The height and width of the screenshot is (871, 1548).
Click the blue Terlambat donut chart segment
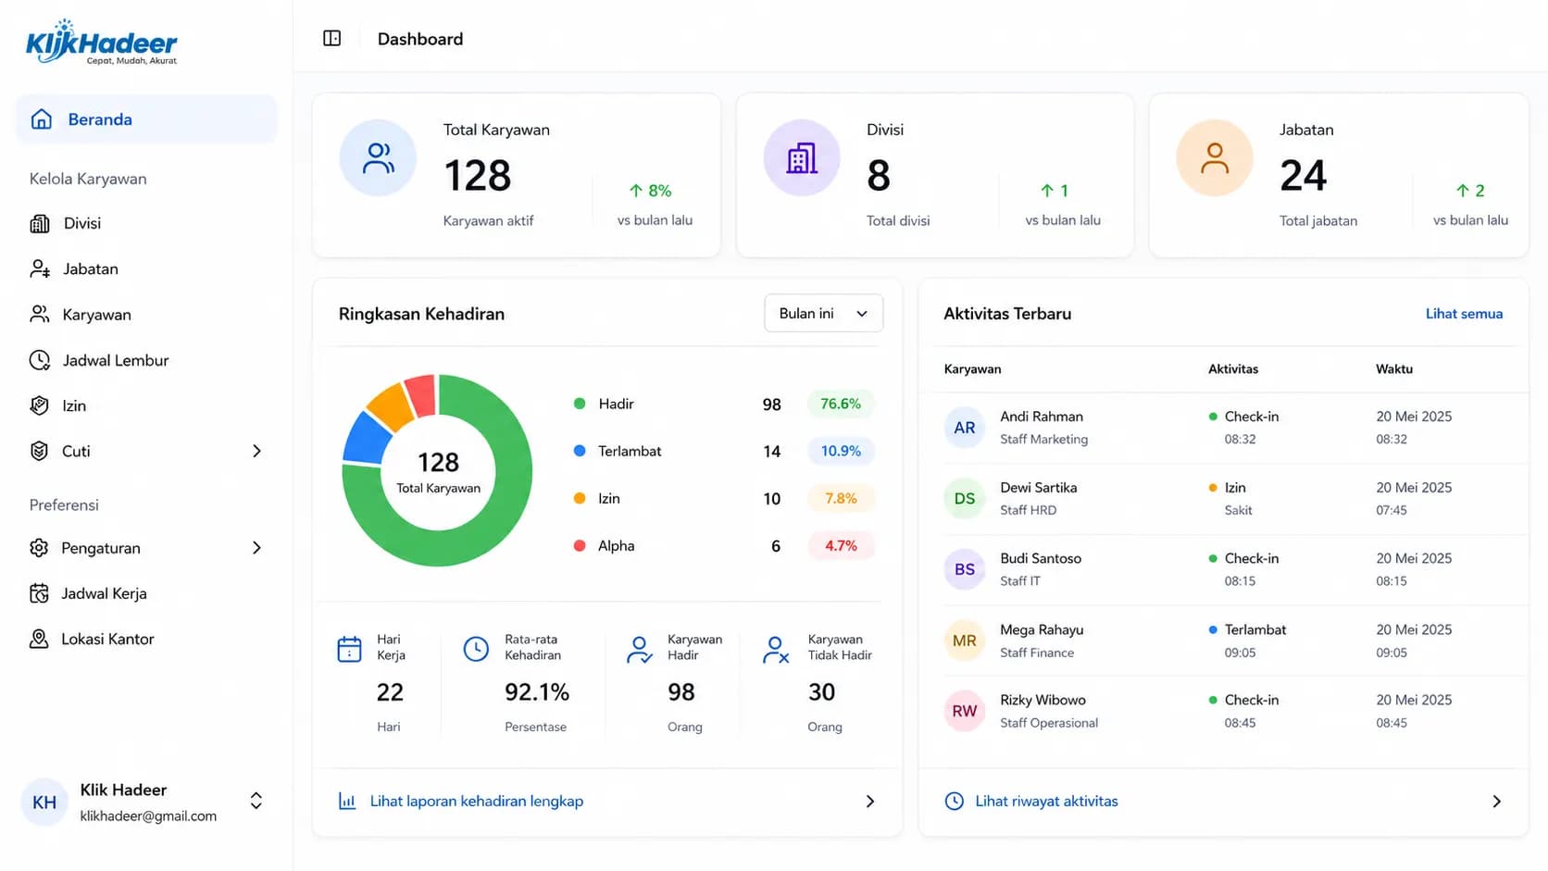(367, 439)
